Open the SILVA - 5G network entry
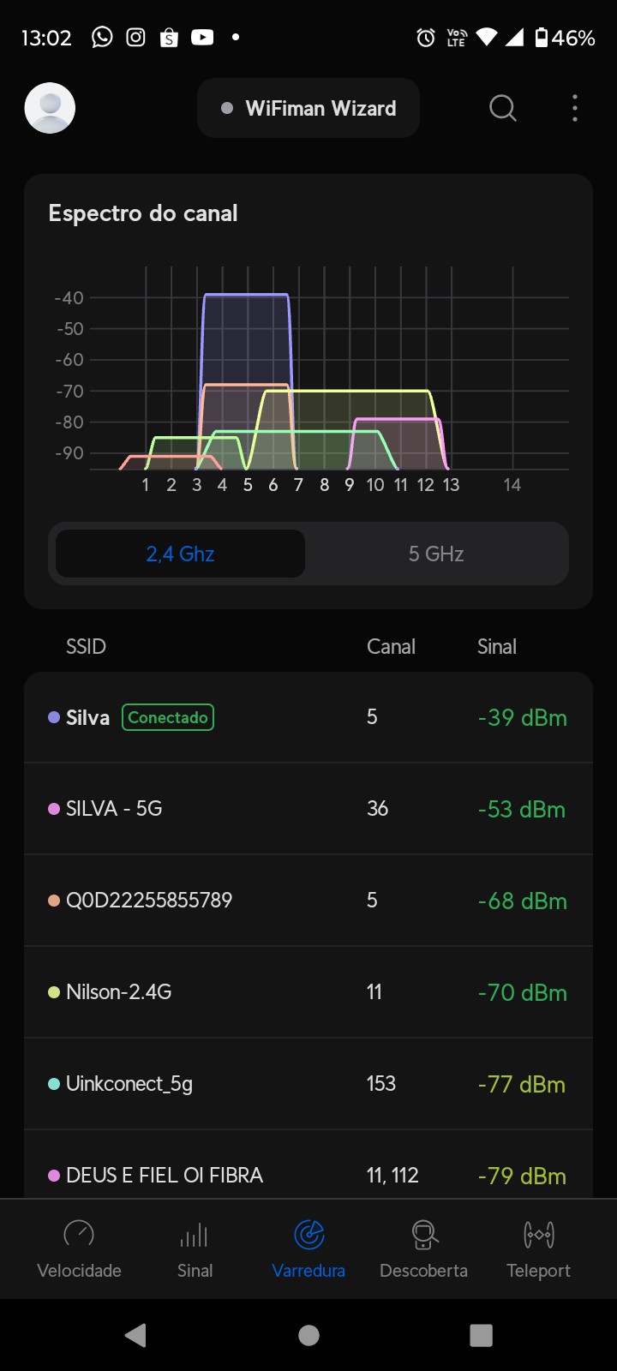Viewport: 617px width, 1371px height. (308, 809)
